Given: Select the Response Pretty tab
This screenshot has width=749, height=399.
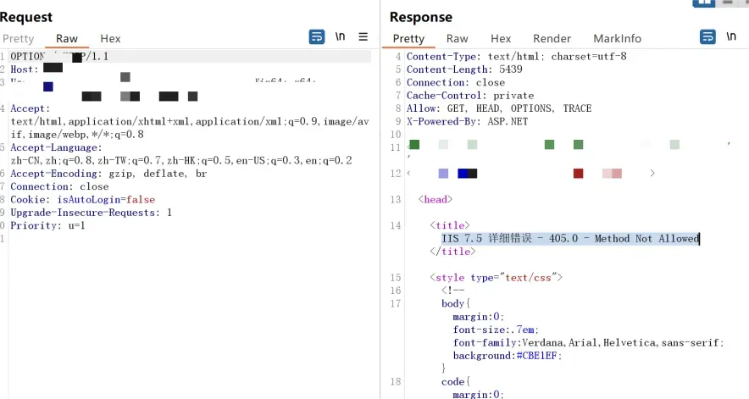Looking at the screenshot, I should pyautogui.click(x=408, y=39).
